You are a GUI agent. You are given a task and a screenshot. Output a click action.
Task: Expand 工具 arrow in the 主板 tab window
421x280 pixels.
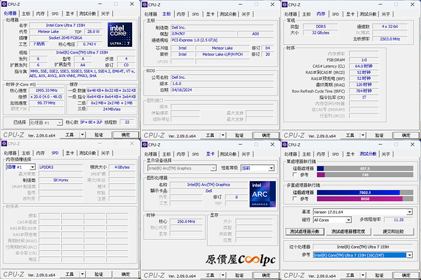[x=223, y=135]
